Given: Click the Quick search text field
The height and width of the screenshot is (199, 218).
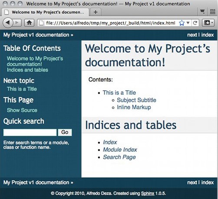Looking at the screenshot, I should [x=30, y=132].
